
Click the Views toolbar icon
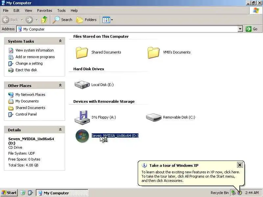[x=106, y=20]
